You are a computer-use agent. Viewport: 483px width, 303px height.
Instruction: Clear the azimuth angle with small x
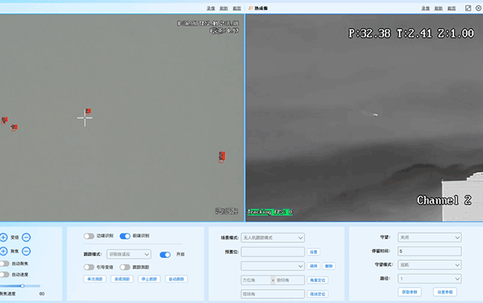coord(273,280)
